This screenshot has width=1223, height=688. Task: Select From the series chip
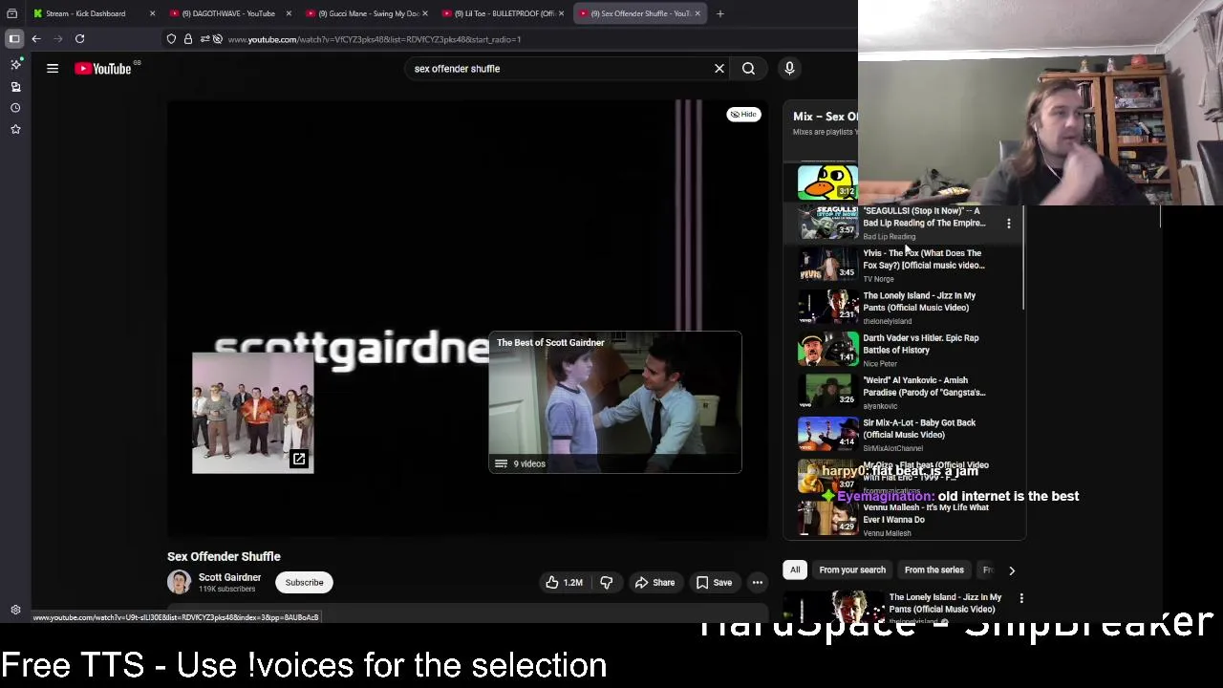(x=934, y=570)
